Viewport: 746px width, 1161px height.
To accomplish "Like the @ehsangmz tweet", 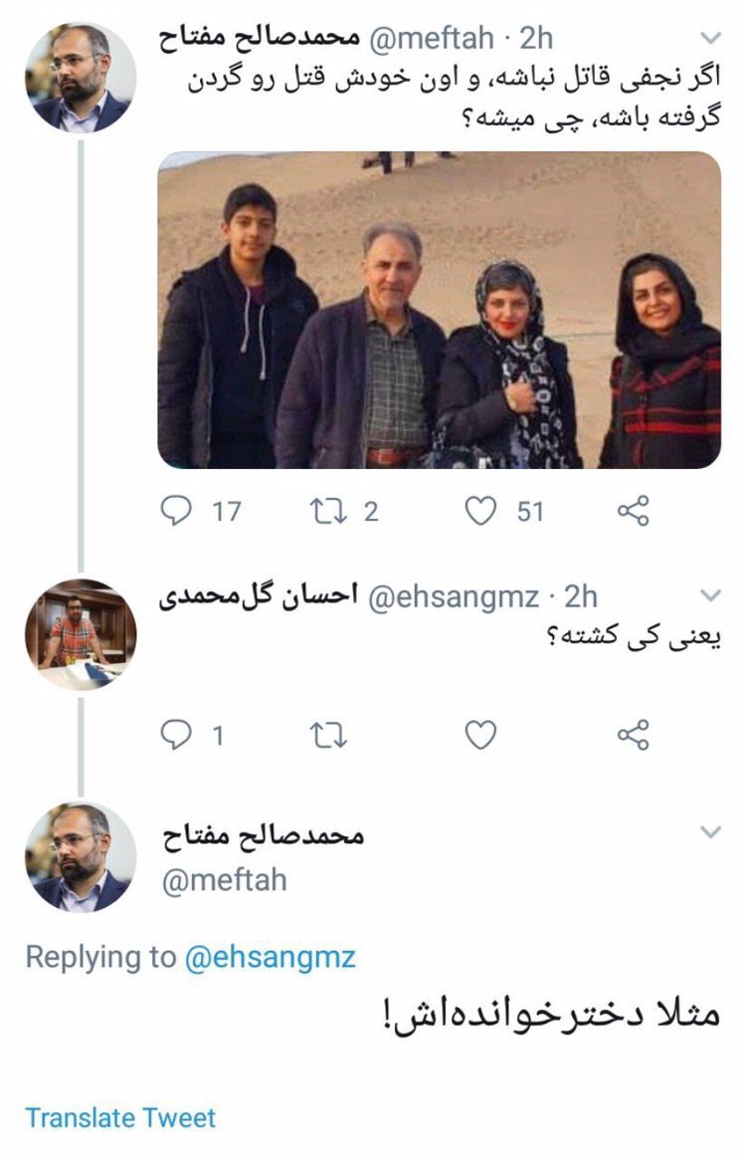I will click(x=481, y=736).
